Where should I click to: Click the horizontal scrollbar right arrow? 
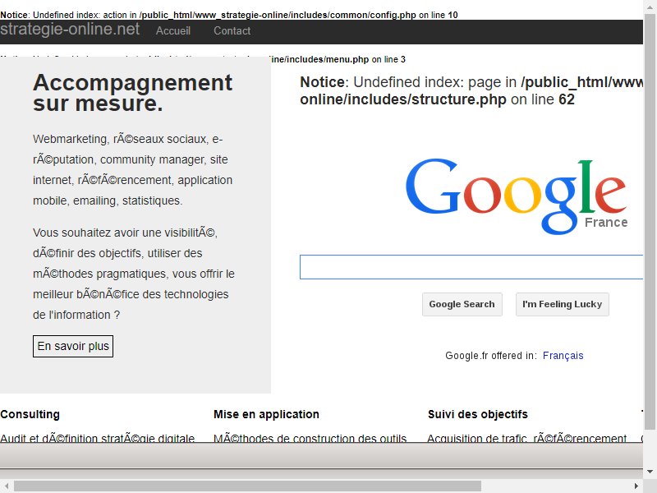(x=636, y=486)
